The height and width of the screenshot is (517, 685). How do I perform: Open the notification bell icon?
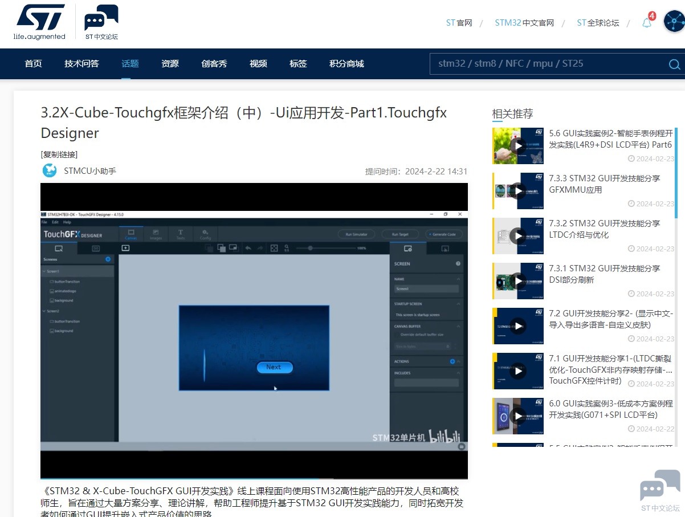(x=647, y=23)
